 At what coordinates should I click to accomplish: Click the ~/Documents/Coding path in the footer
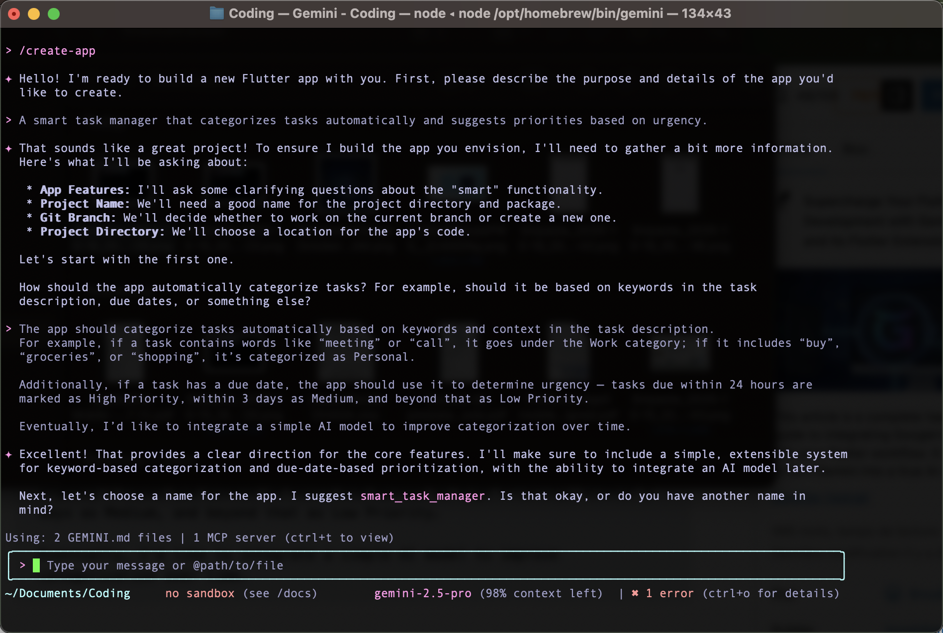pyautogui.click(x=68, y=593)
